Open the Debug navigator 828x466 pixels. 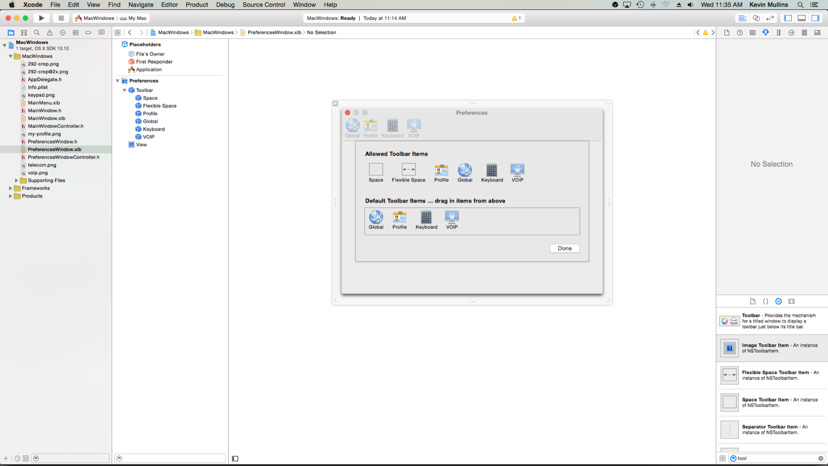[76, 33]
